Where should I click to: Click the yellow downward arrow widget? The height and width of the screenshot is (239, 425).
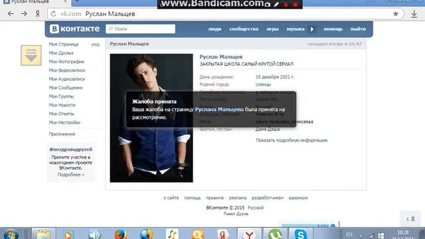[x=31, y=55]
